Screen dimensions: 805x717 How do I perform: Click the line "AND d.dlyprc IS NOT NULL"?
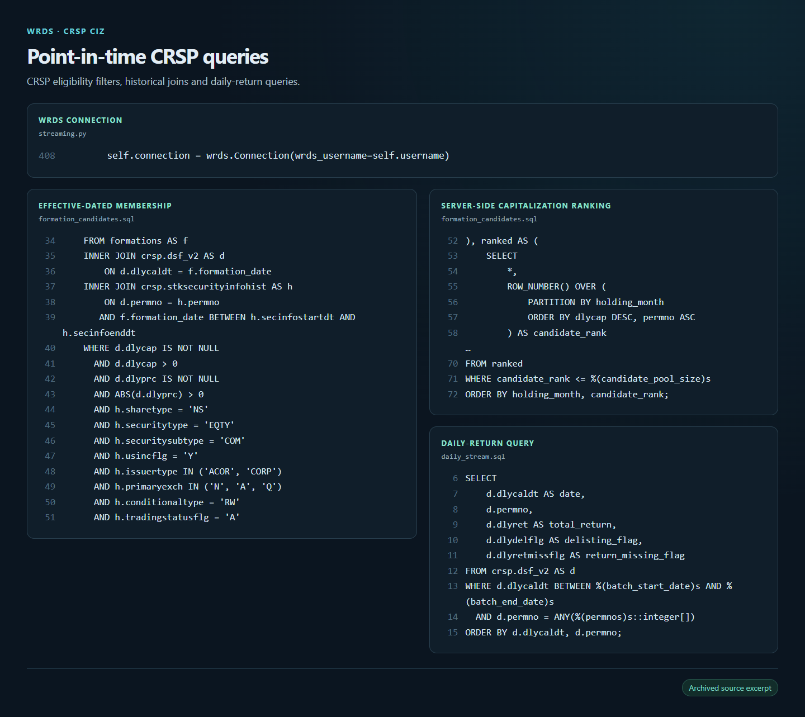tap(157, 378)
